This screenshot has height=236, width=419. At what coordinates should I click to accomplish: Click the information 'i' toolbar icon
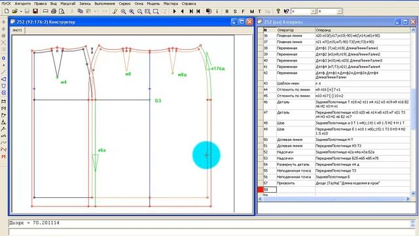pyautogui.click(x=217, y=11)
